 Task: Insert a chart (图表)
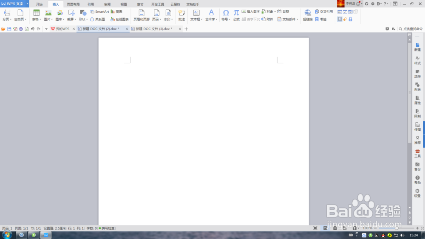[x=116, y=11]
